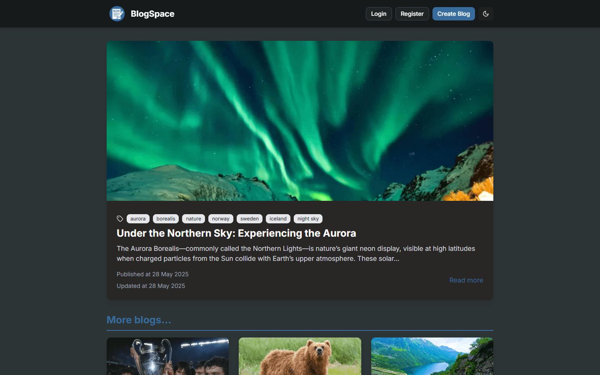
Task: Select the nature tag
Action: click(x=193, y=219)
